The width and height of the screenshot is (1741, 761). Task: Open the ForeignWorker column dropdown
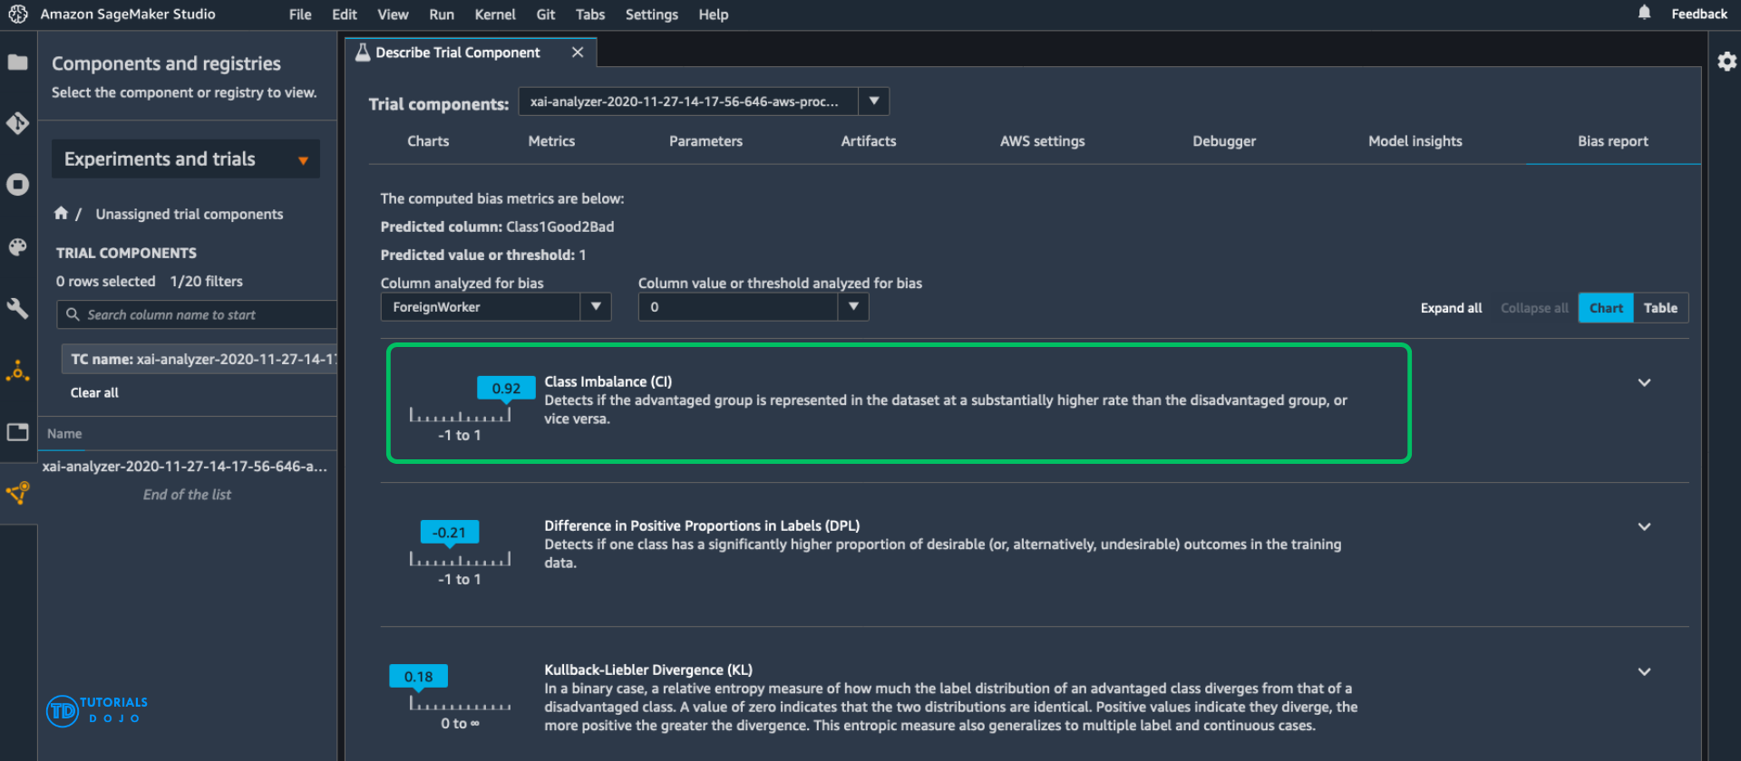point(596,307)
